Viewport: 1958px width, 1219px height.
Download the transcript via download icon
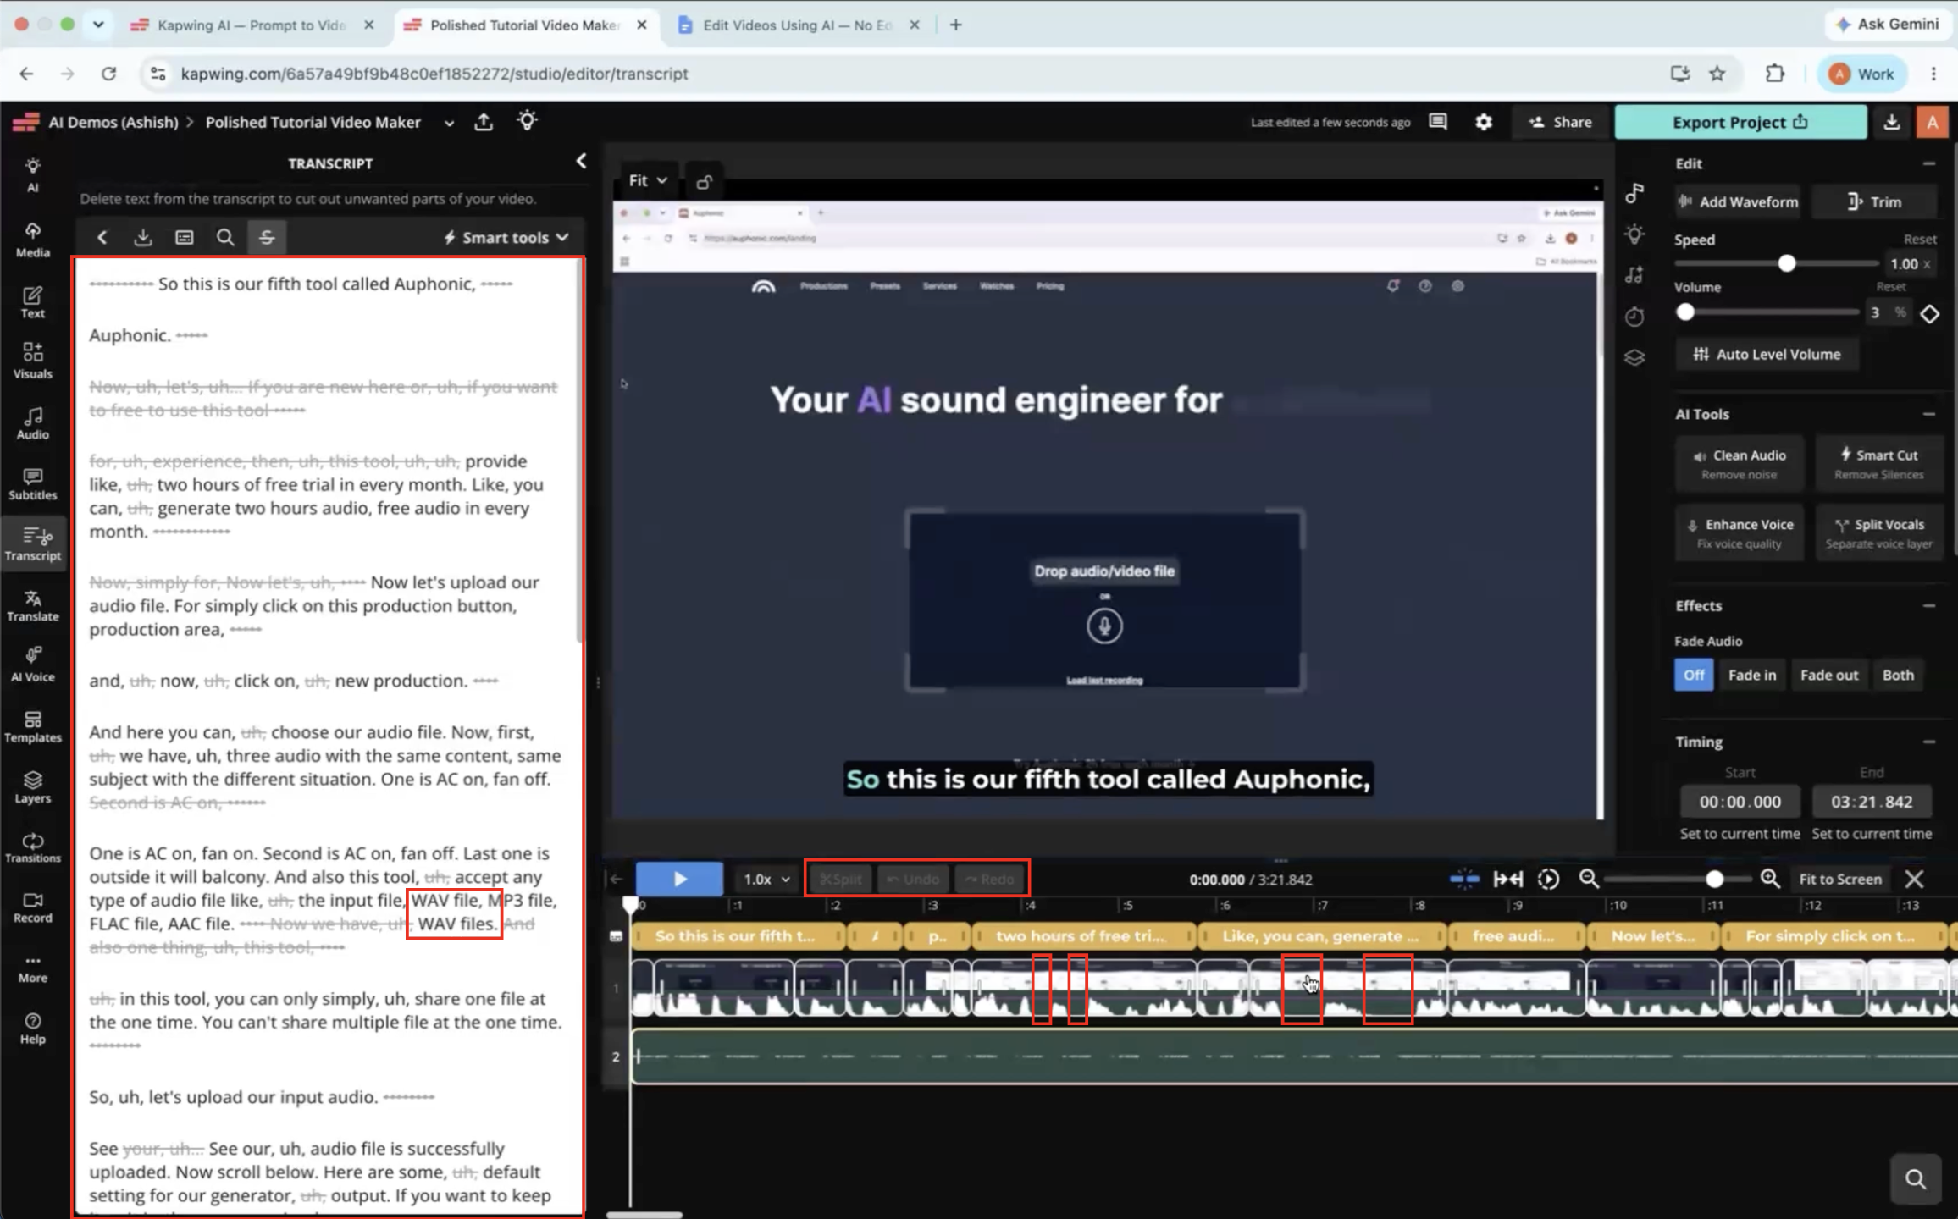(143, 237)
